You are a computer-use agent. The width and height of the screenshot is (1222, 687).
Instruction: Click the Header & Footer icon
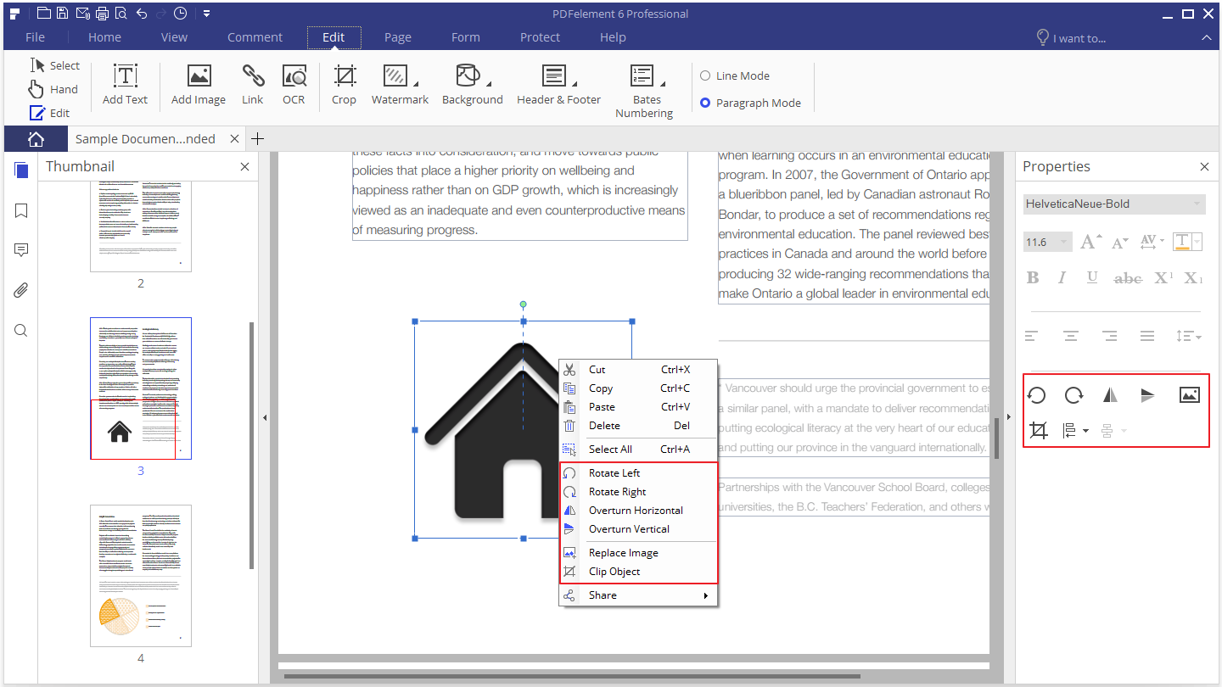(554, 76)
